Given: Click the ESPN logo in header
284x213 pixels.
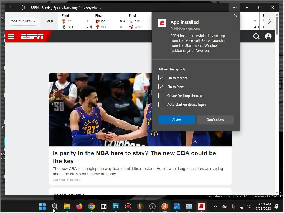Looking at the screenshot, I should 32,36.
